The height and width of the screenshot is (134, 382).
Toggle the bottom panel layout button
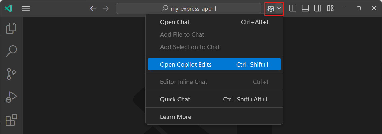tap(305, 8)
